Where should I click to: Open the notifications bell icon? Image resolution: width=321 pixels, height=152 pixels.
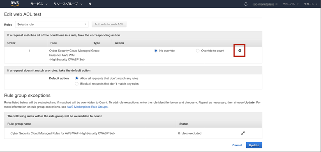[246, 4]
